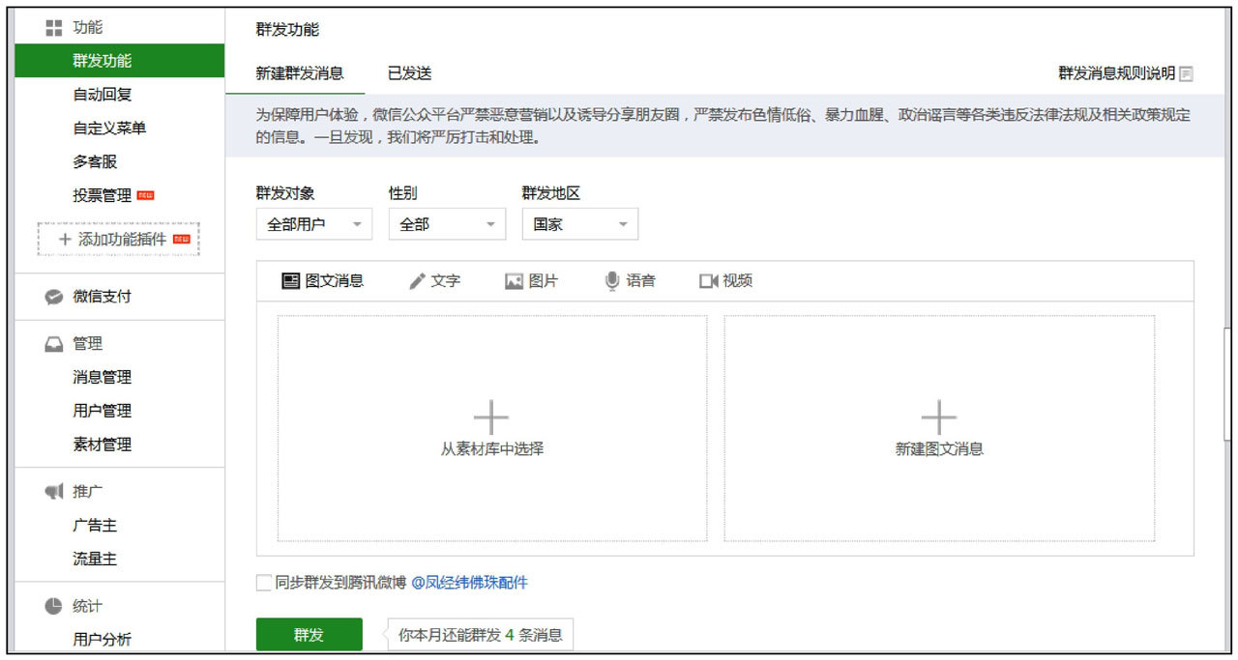Choose 从素材库中选择 panel
Viewport: 1238px width, 660px height.
(x=492, y=428)
